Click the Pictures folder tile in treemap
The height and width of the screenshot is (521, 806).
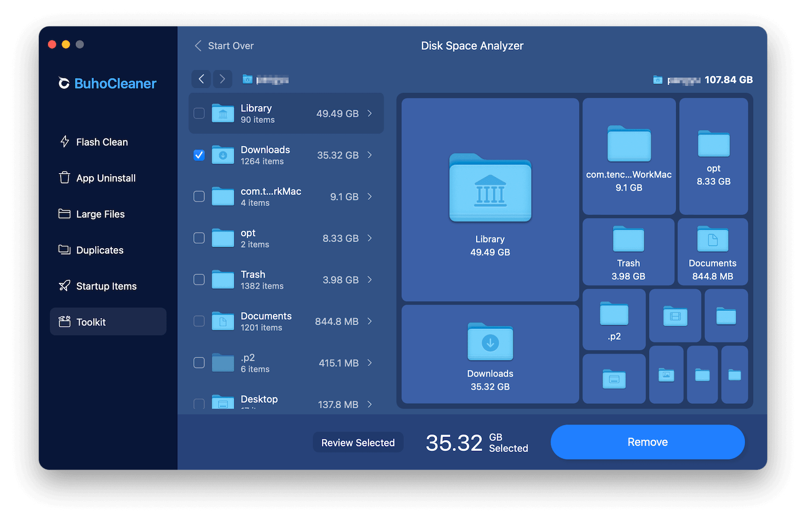[666, 375]
